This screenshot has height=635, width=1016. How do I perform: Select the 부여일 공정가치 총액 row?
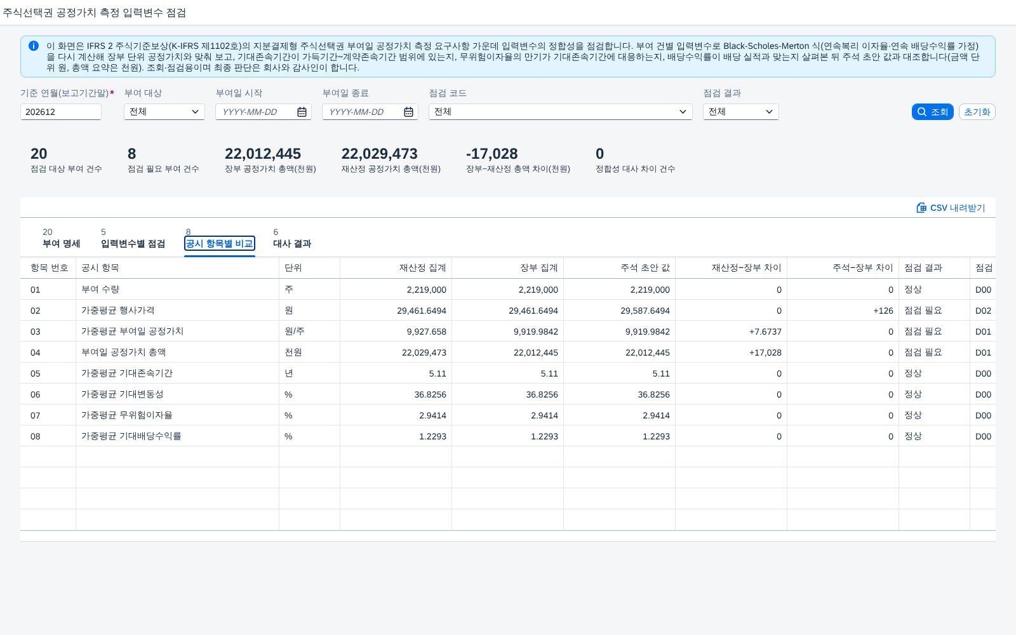pos(508,352)
